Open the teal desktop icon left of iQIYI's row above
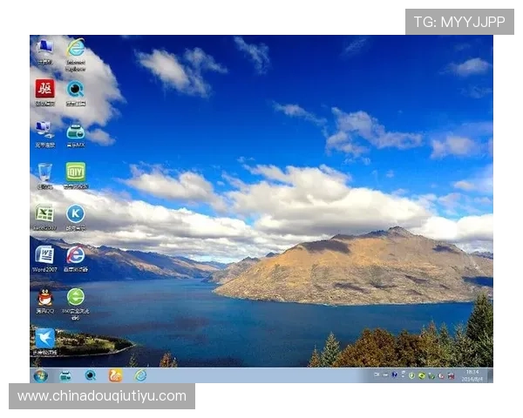The image size is (523, 418). [76, 131]
